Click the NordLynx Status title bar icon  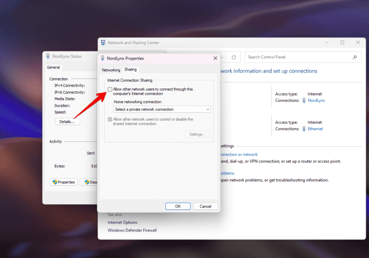tap(48, 56)
